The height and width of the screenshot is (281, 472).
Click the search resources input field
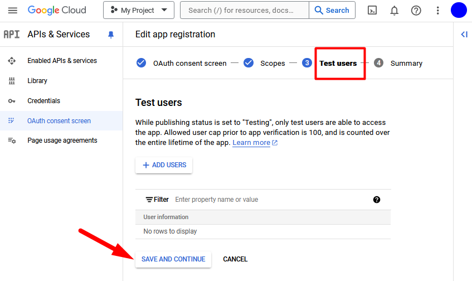tap(245, 10)
